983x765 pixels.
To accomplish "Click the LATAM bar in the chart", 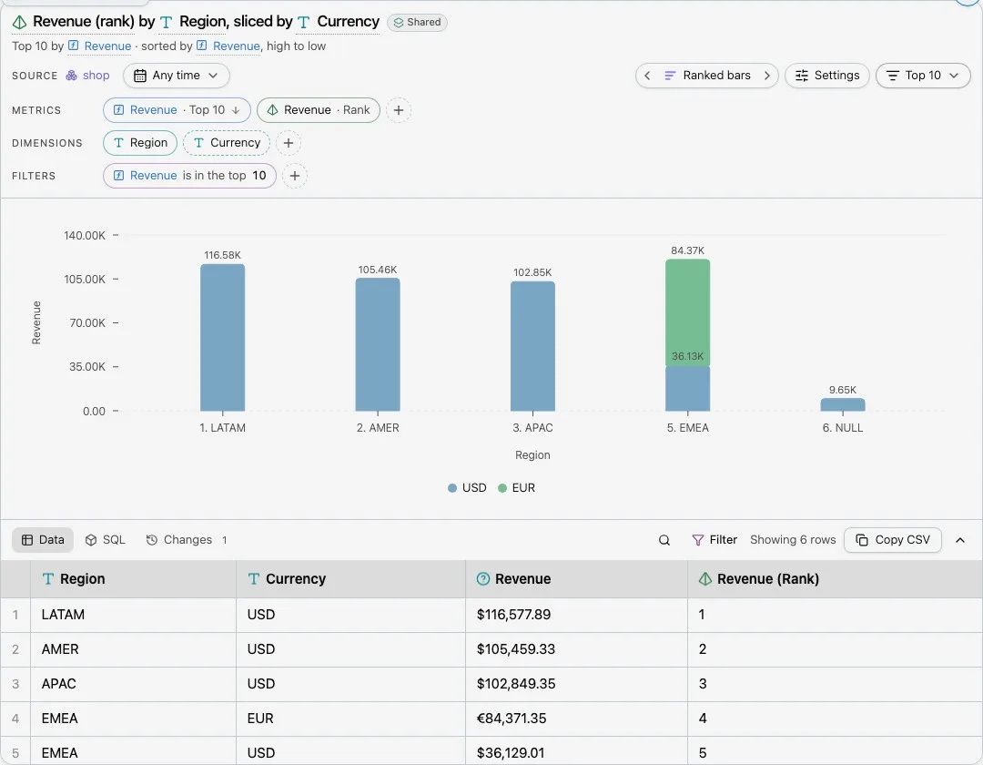I will point(223,338).
